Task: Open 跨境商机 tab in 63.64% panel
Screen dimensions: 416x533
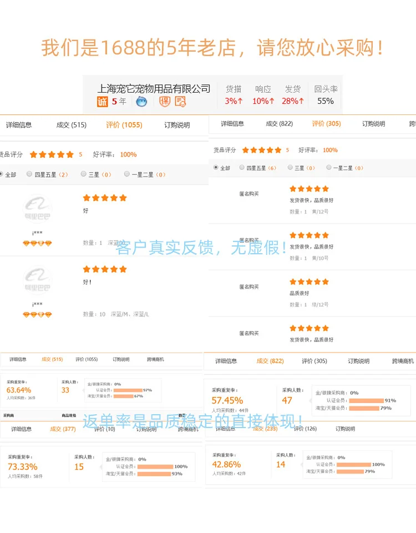Action: click(x=155, y=359)
